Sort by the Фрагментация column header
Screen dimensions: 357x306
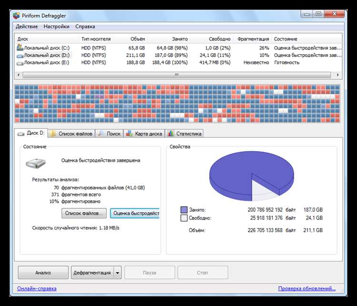click(252, 39)
